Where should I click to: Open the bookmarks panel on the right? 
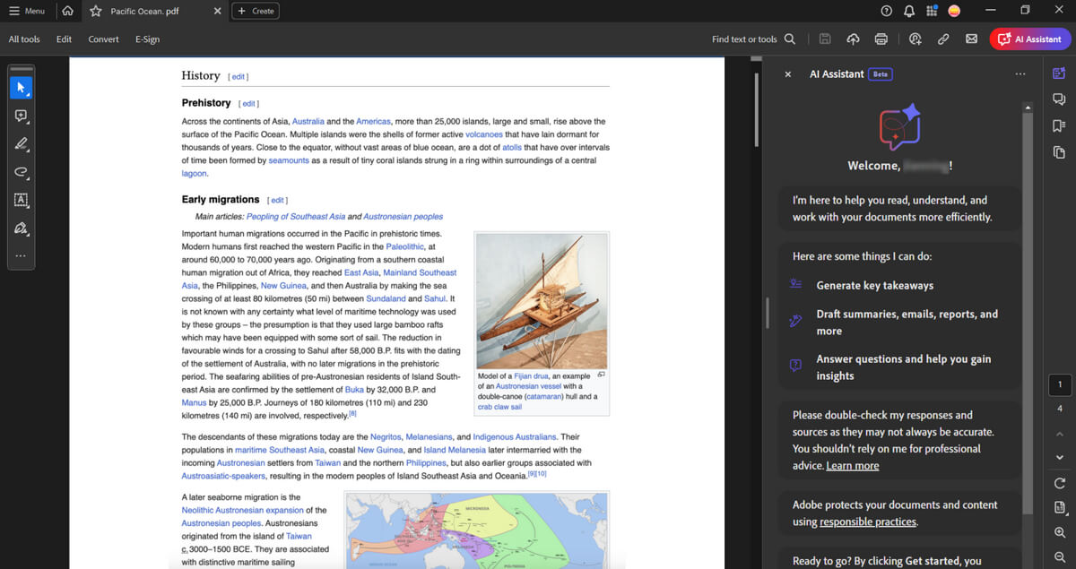click(x=1059, y=127)
